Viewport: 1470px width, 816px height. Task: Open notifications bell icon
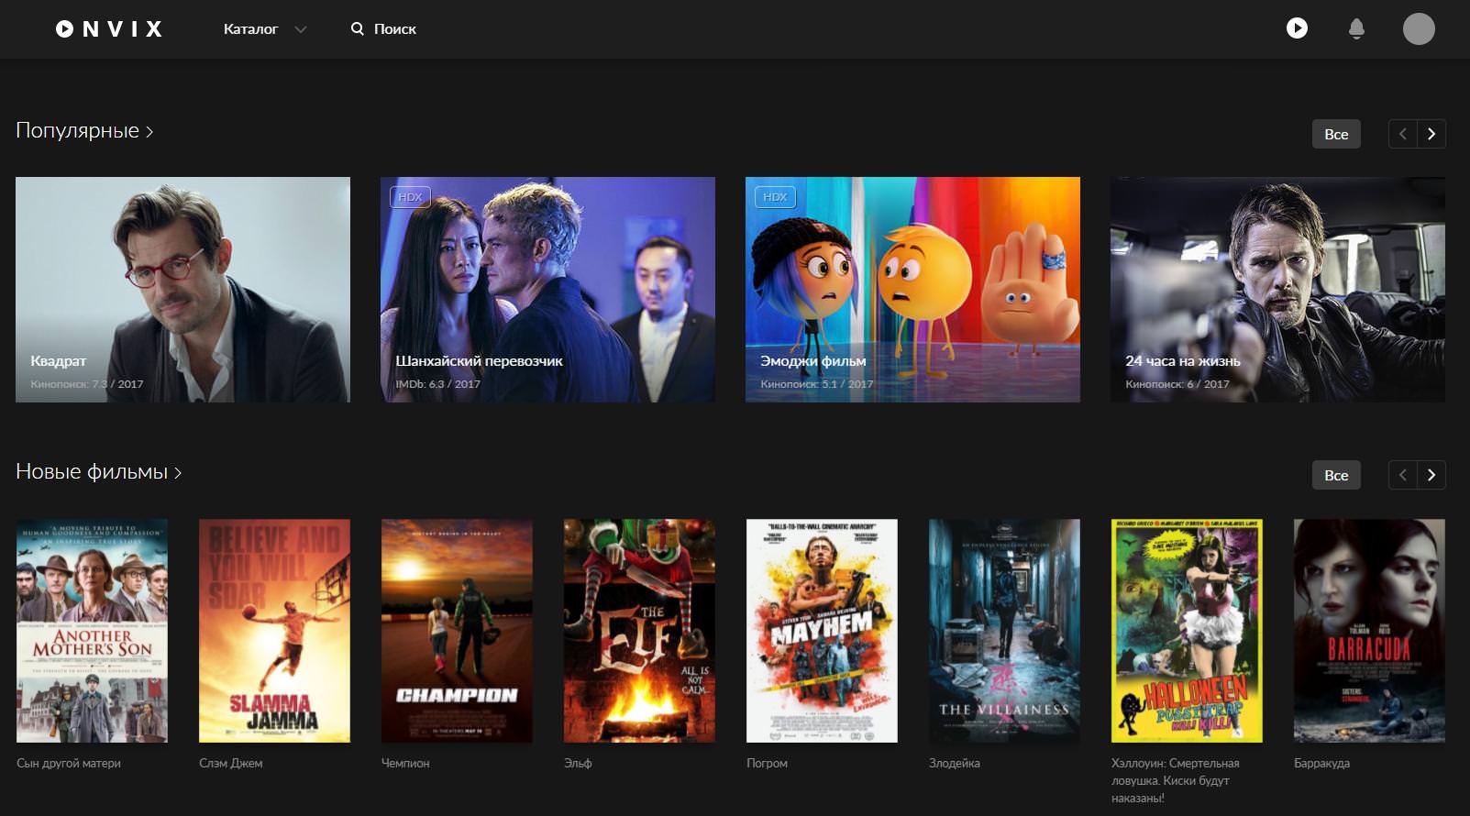(1356, 29)
